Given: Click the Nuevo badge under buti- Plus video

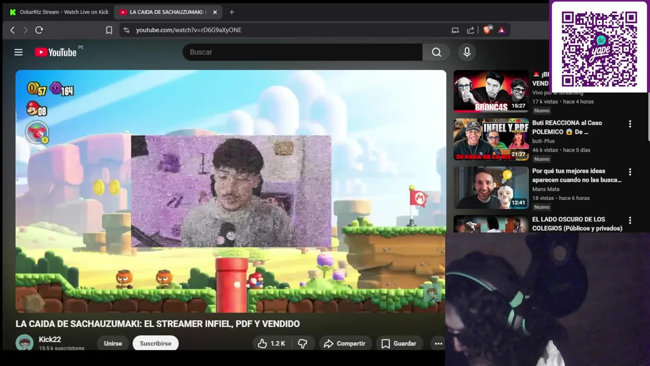Looking at the screenshot, I should click(542, 159).
